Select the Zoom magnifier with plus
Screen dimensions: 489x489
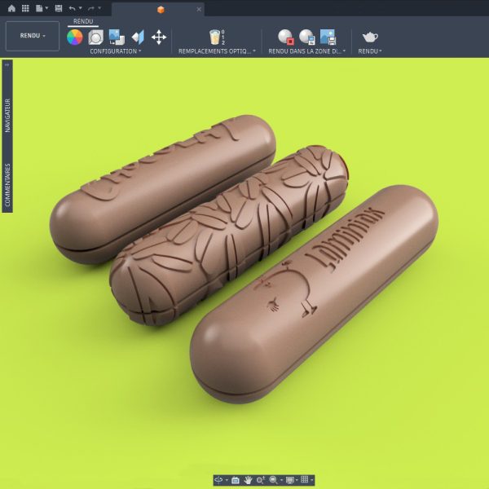coord(261,480)
